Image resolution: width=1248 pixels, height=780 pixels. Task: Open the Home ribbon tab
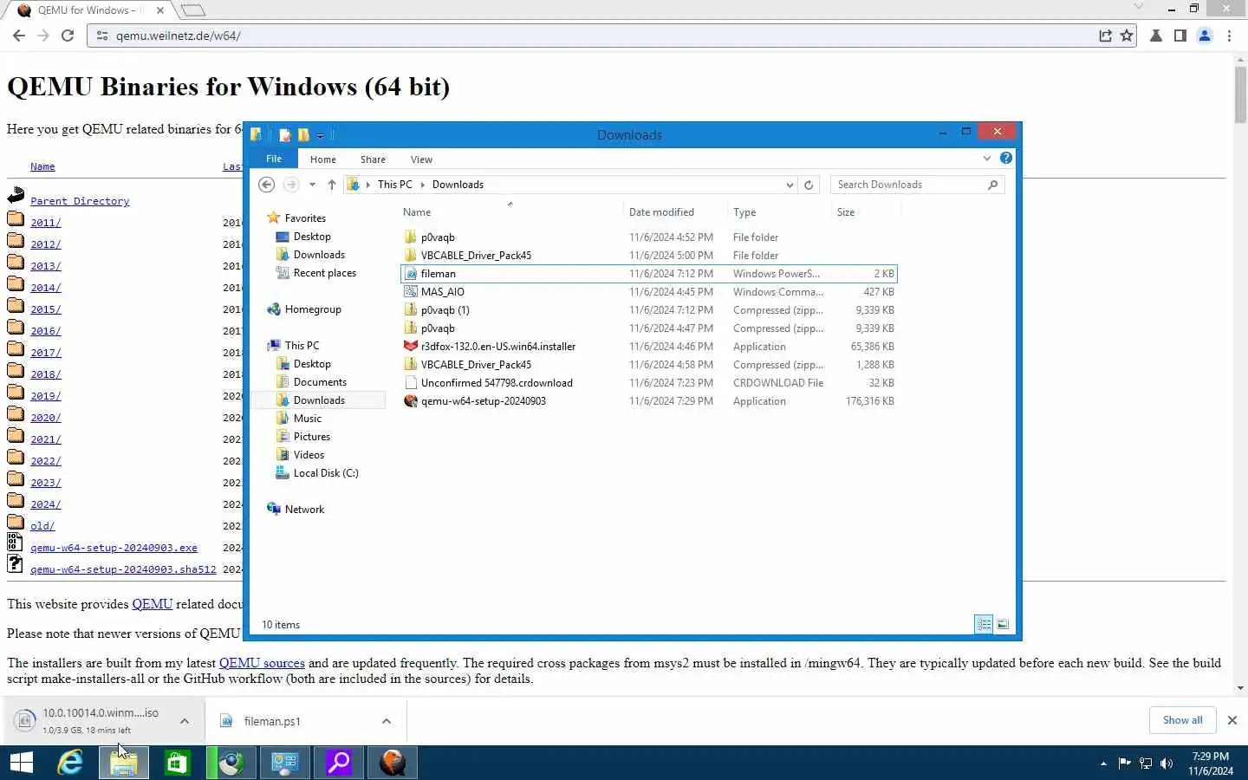point(323,159)
